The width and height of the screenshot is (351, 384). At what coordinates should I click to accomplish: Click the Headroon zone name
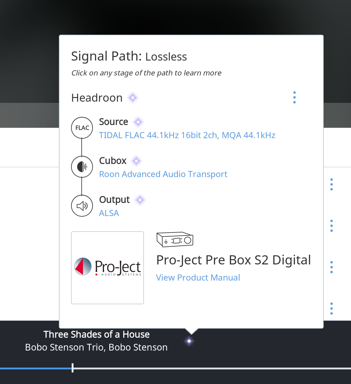pyautogui.click(x=97, y=98)
